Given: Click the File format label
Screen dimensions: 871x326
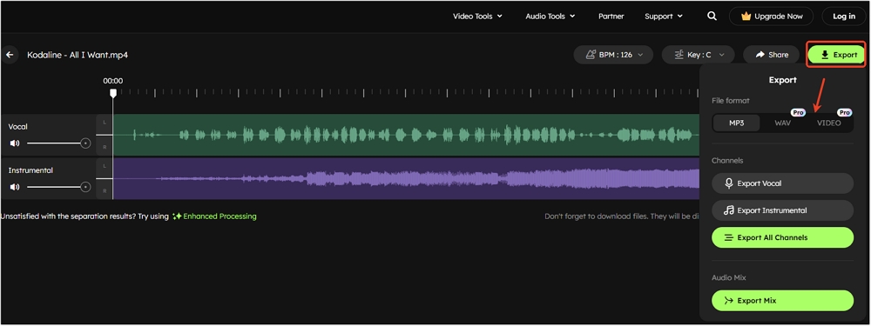Looking at the screenshot, I should pyautogui.click(x=731, y=100).
